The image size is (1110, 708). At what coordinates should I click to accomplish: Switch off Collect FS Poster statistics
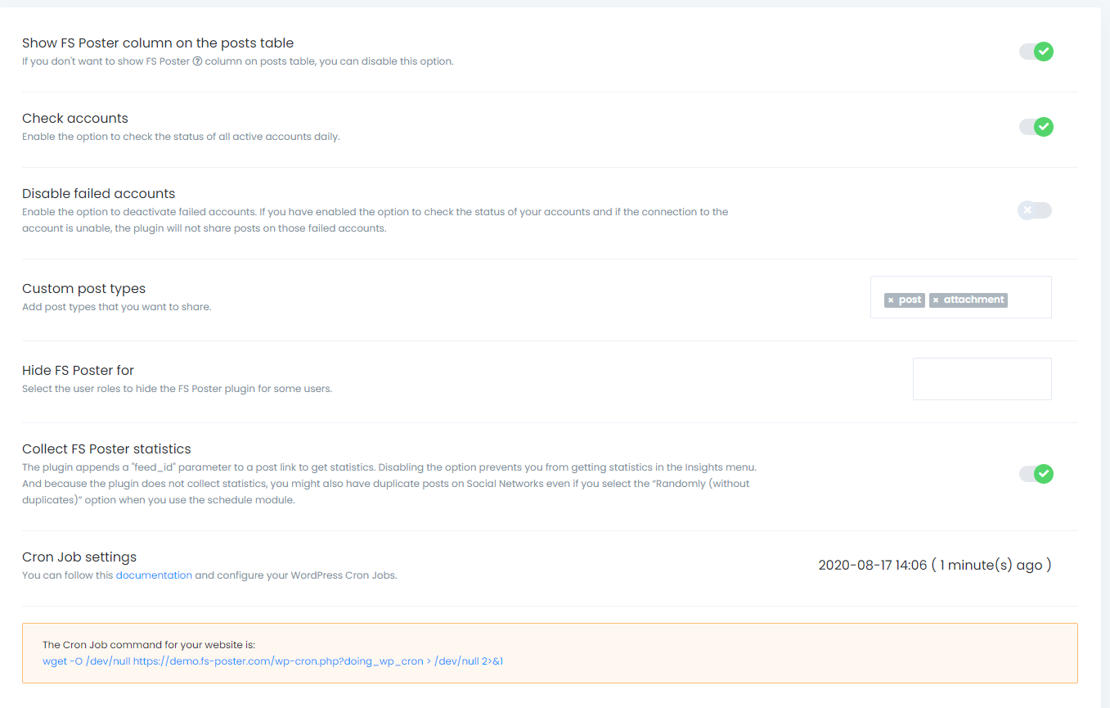[x=1036, y=474]
